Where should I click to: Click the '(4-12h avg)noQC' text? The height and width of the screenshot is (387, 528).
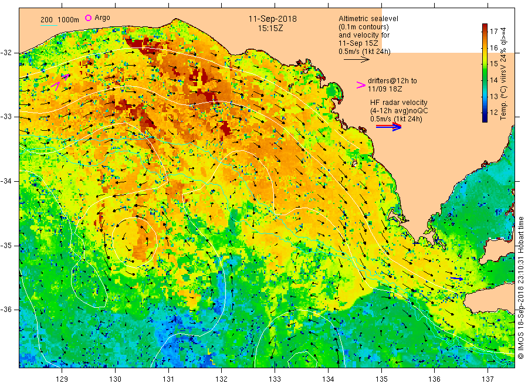coord(399,111)
